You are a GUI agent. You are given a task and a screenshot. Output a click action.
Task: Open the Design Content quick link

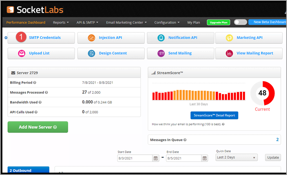point(111,53)
